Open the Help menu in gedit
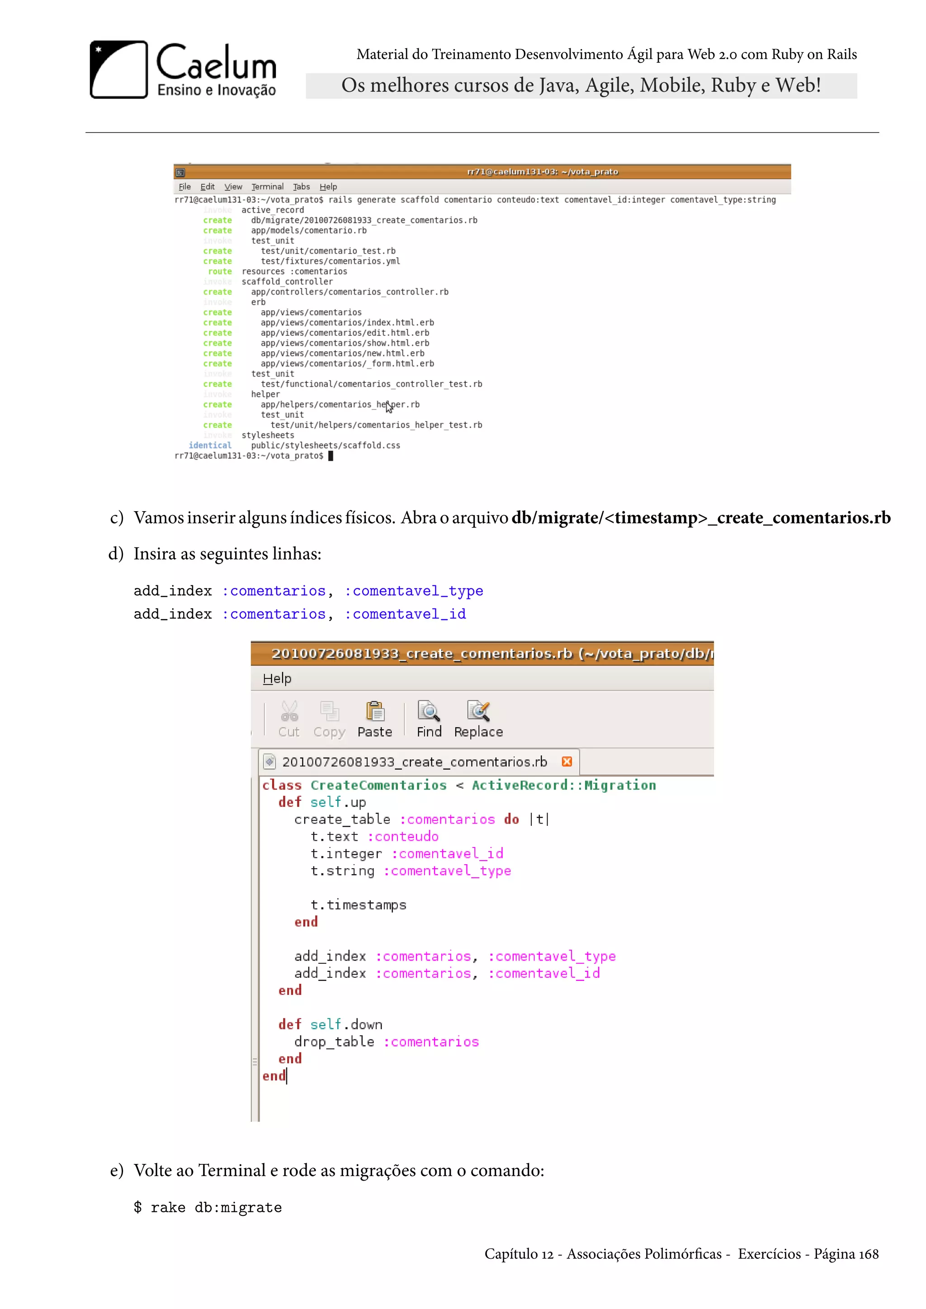The height and width of the screenshot is (1309, 926). (x=277, y=678)
